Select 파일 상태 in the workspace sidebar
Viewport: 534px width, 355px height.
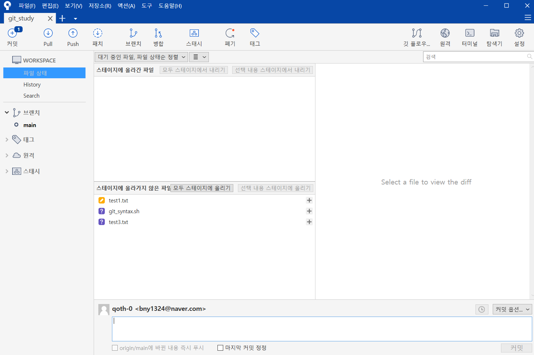click(44, 73)
